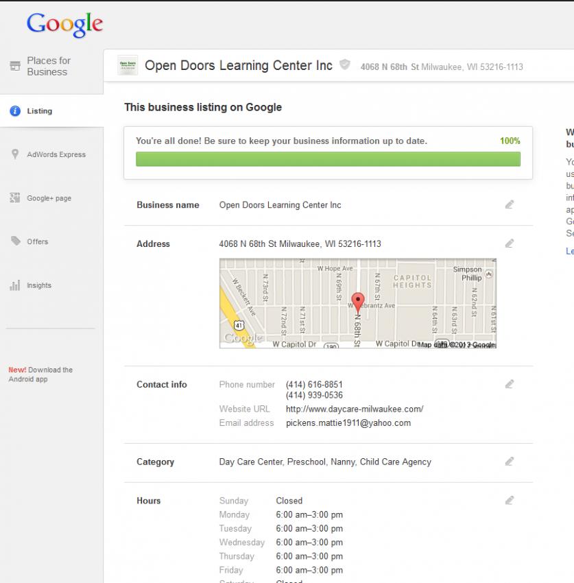Edit Business name with pencil icon
This screenshot has height=583, width=574.
tap(510, 204)
